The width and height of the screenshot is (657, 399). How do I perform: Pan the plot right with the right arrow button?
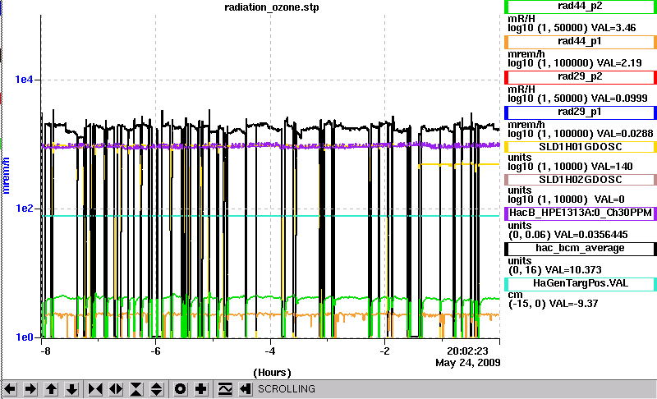(x=30, y=389)
